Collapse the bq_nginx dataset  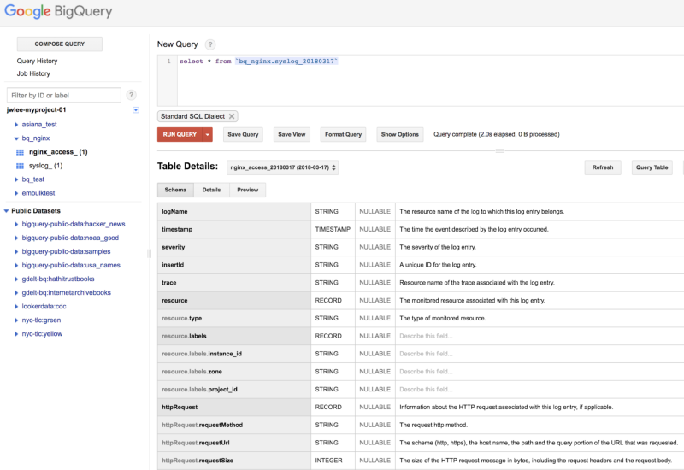pos(15,138)
